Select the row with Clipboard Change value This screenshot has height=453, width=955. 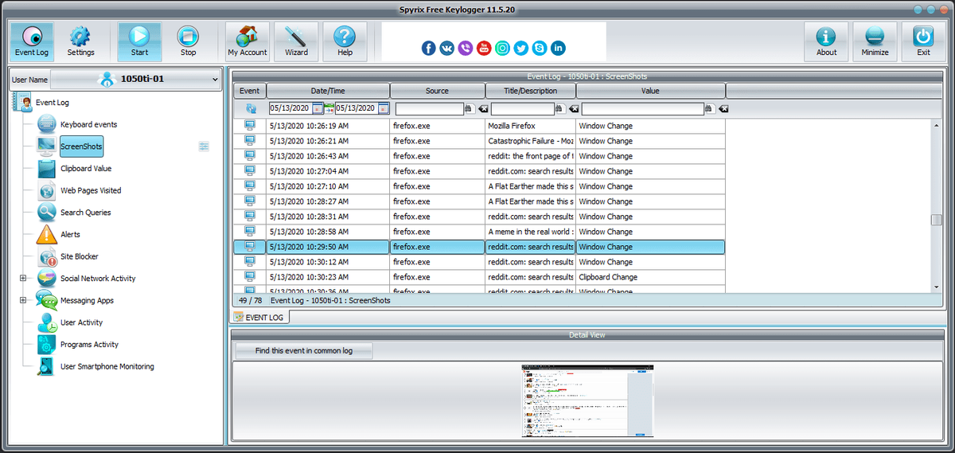point(480,277)
